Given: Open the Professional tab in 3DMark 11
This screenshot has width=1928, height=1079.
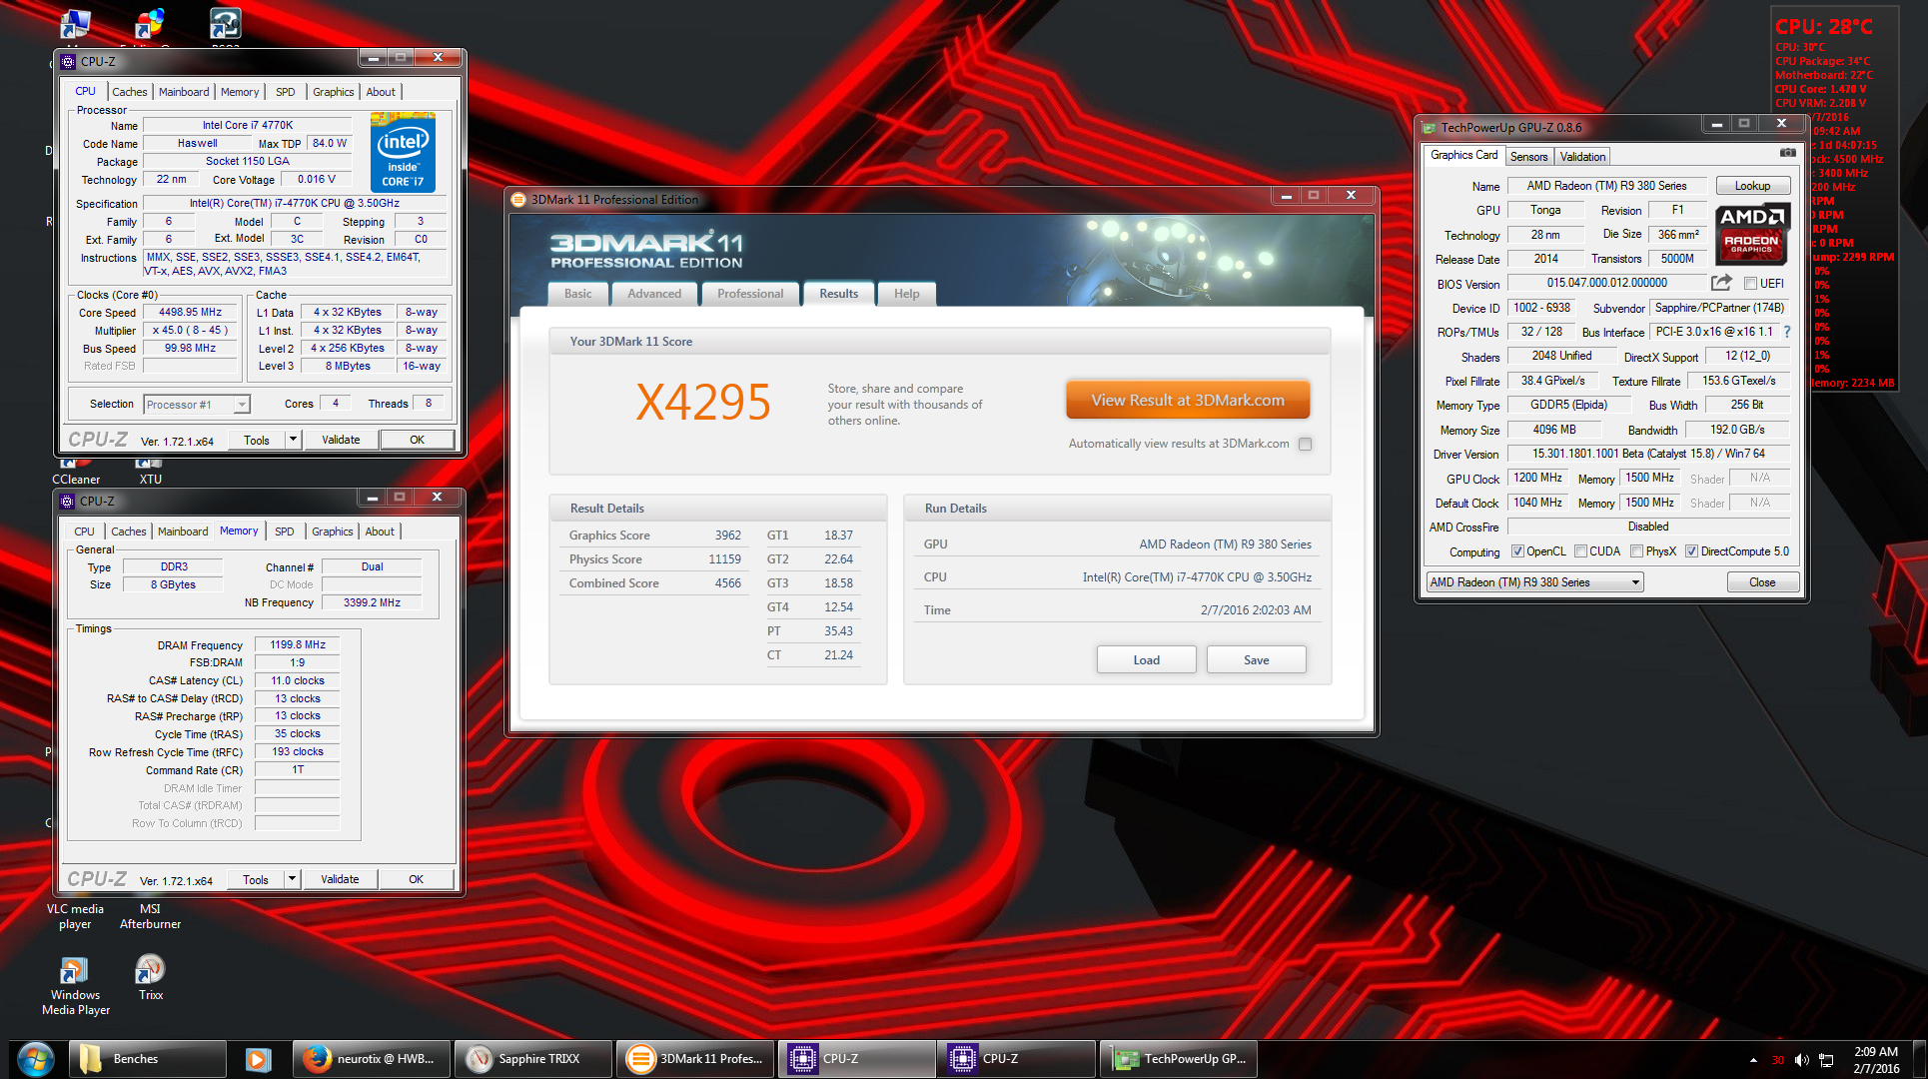Looking at the screenshot, I should (750, 294).
